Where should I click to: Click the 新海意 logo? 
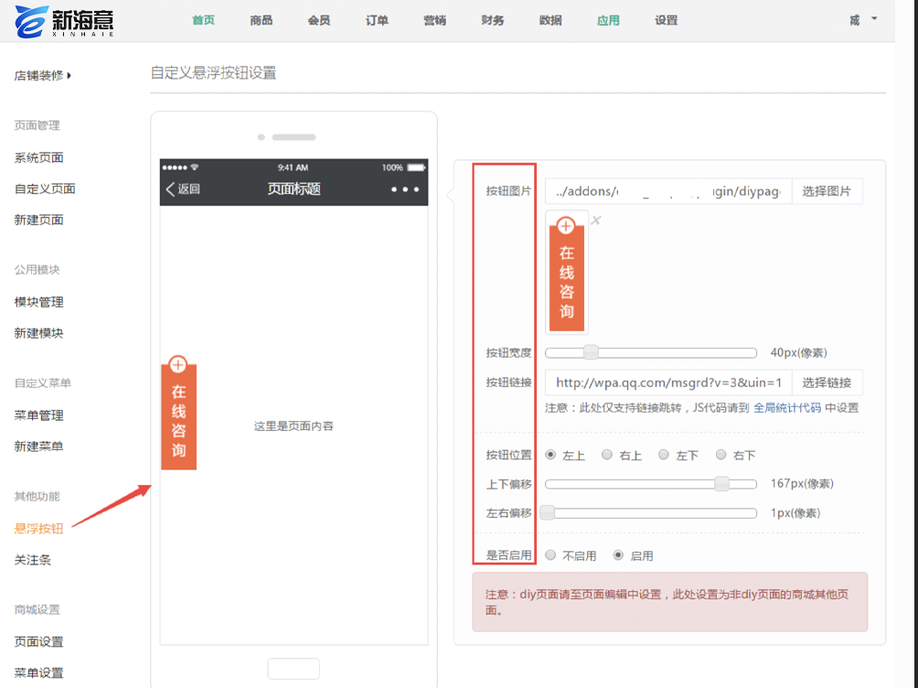(64, 21)
